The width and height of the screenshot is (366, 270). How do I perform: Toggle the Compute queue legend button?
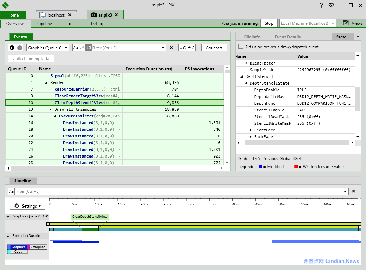37,247
